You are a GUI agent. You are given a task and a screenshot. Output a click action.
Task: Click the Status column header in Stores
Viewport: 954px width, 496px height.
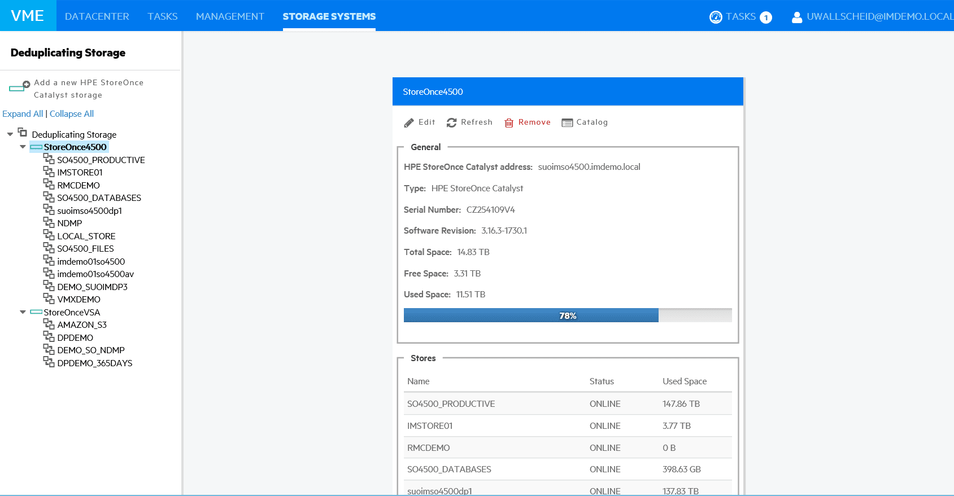click(602, 381)
